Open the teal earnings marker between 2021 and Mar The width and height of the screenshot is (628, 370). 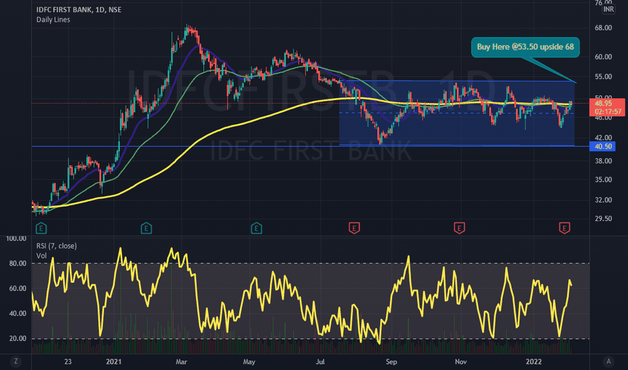(x=146, y=229)
